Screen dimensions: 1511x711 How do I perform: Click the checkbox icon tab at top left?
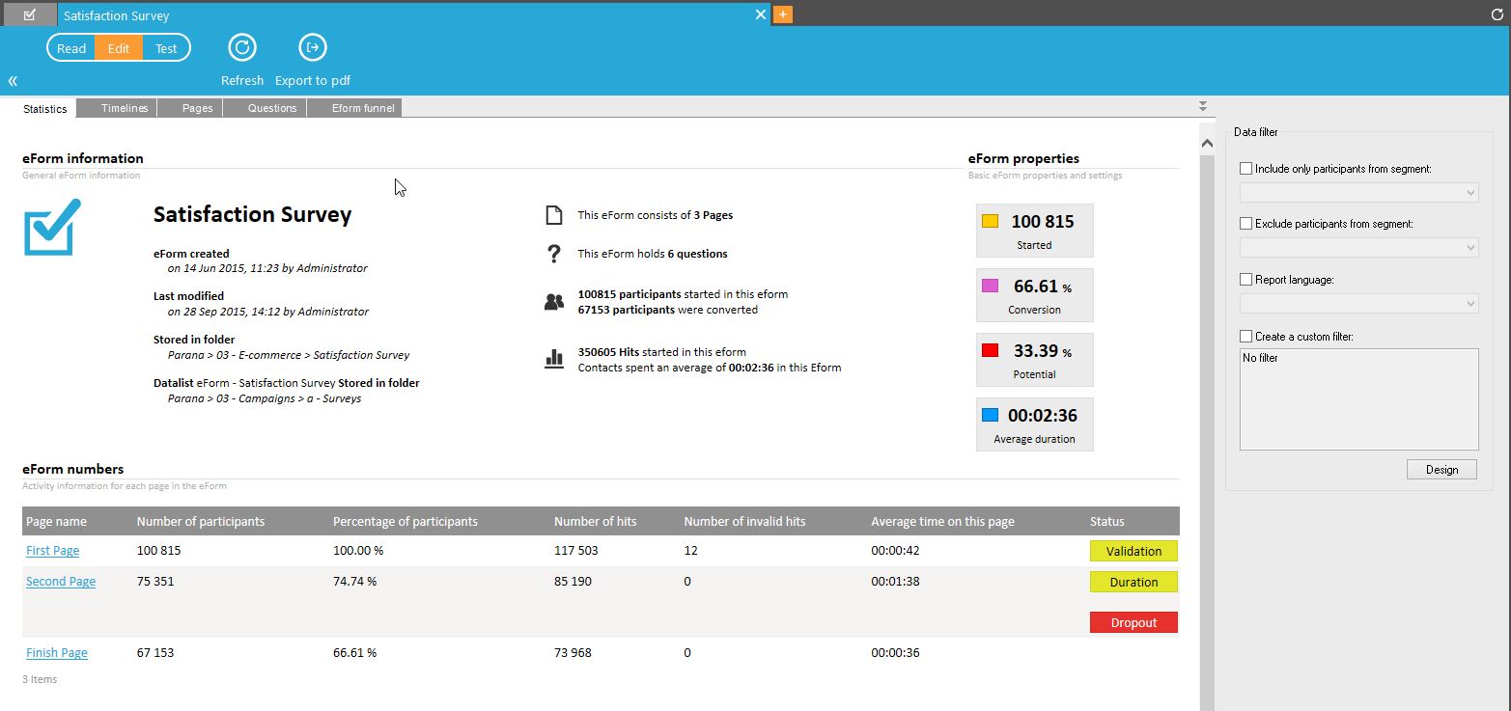(29, 14)
